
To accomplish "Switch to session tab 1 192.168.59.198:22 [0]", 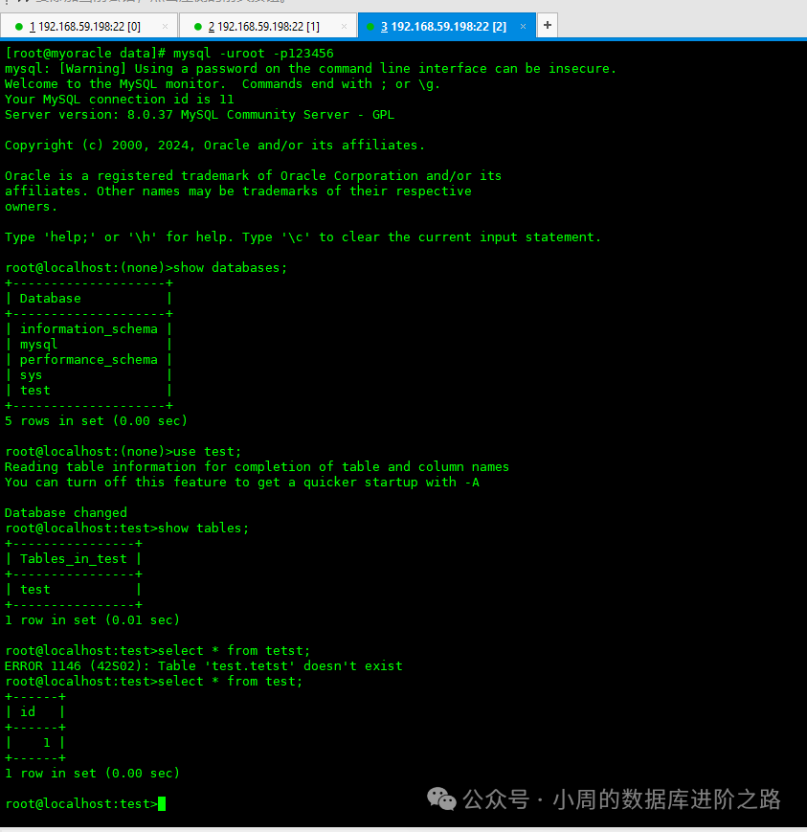I will (88, 26).
